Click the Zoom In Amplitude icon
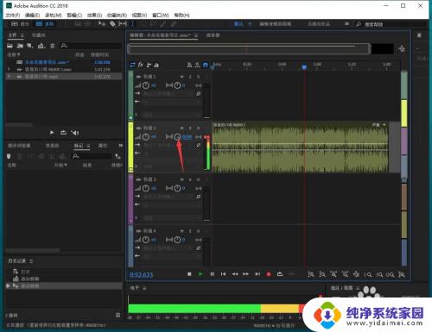 [x=311, y=274]
